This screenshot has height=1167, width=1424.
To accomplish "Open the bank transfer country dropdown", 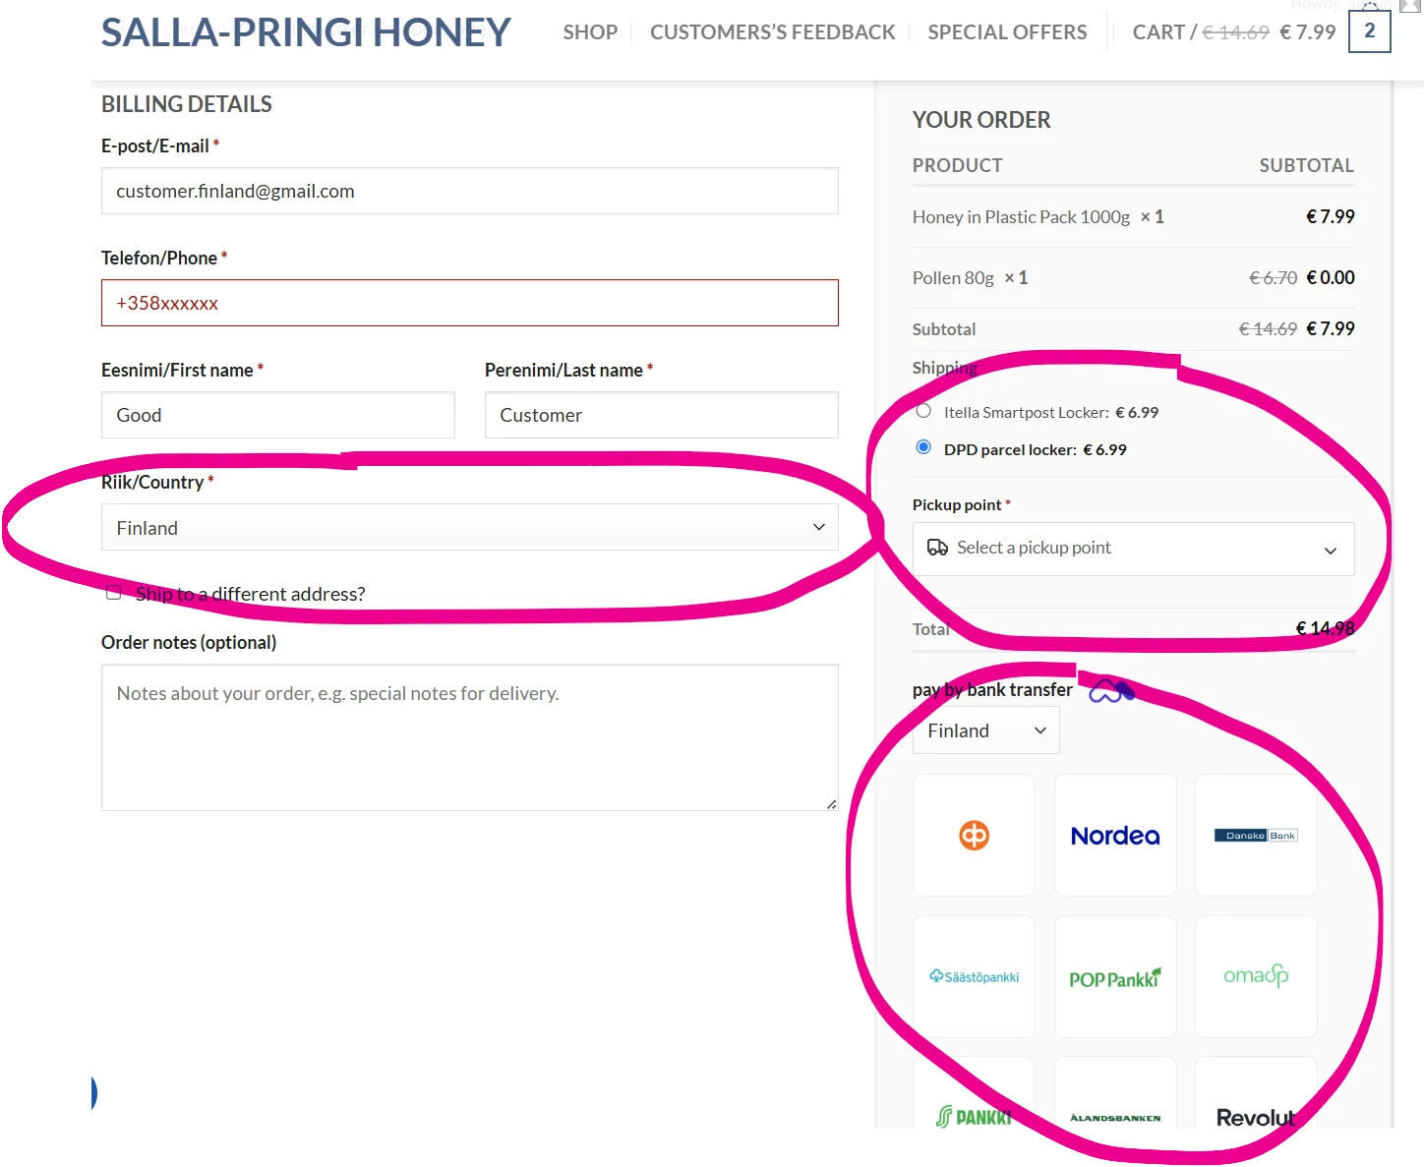I will click(985, 730).
